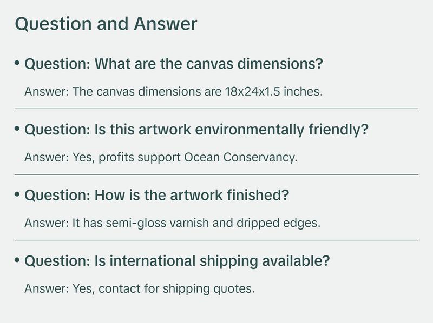This screenshot has width=433, height=323.
Task: Click the answer mentioning Ocean Conservancy profits
Action: (161, 157)
